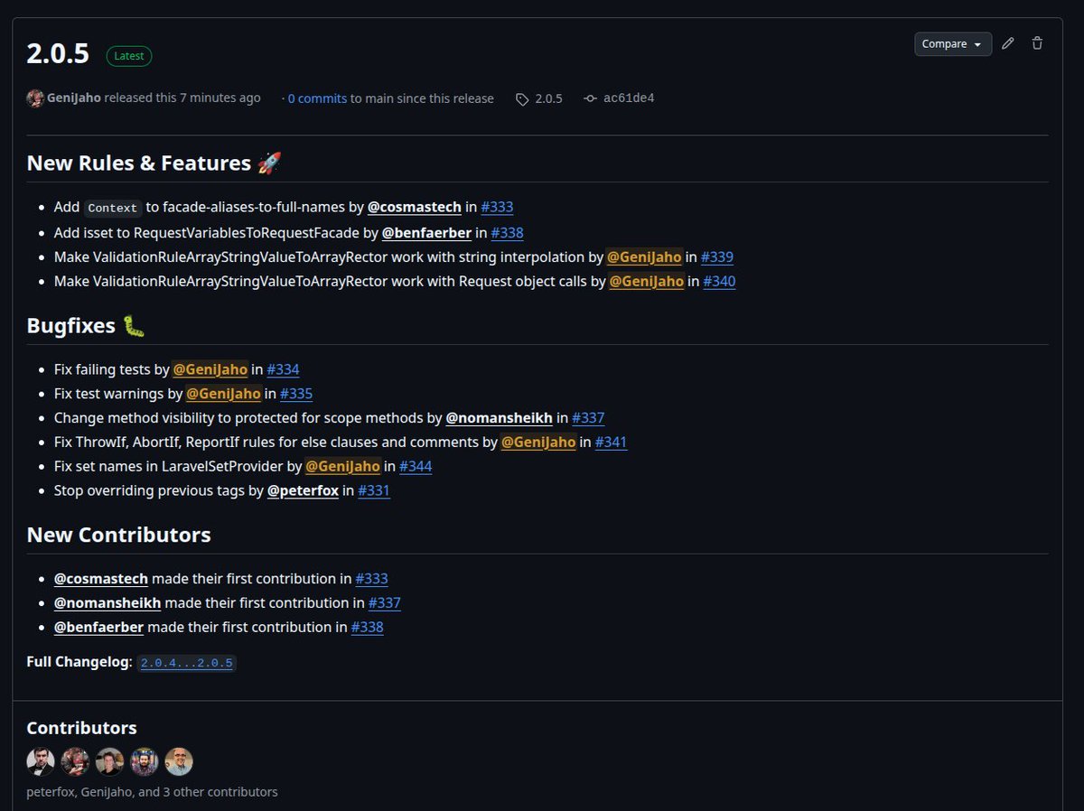Open the 2.0.5 tag link

click(548, 98)
